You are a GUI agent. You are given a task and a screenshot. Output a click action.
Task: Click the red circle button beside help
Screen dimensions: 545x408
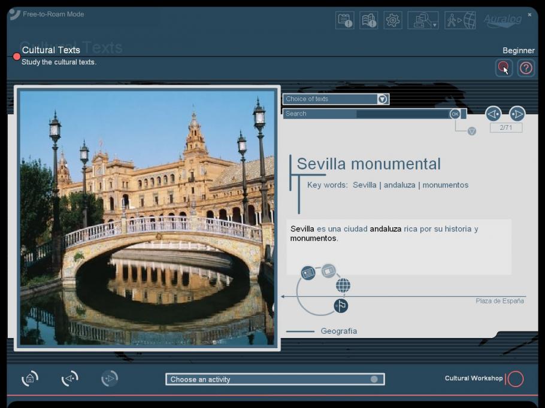504,68
